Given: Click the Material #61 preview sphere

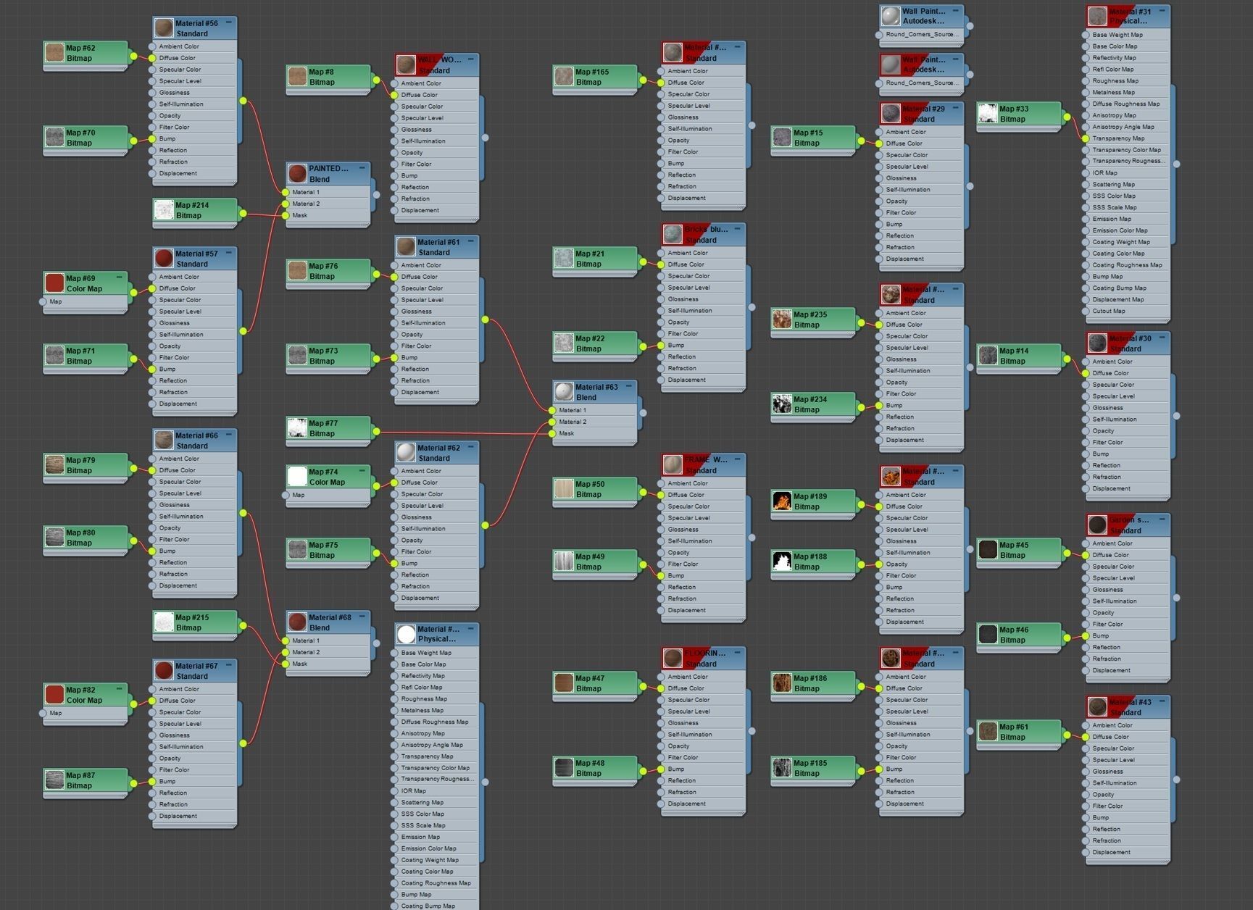Looking at the screenshot, I should [x=406, y=247].
